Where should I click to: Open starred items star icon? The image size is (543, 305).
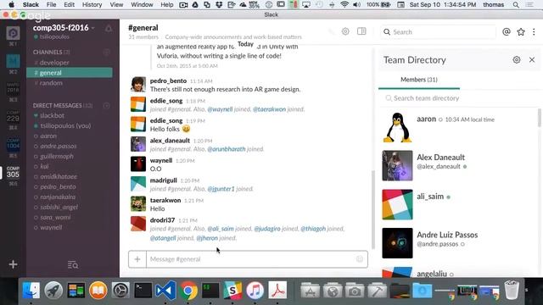521,32
